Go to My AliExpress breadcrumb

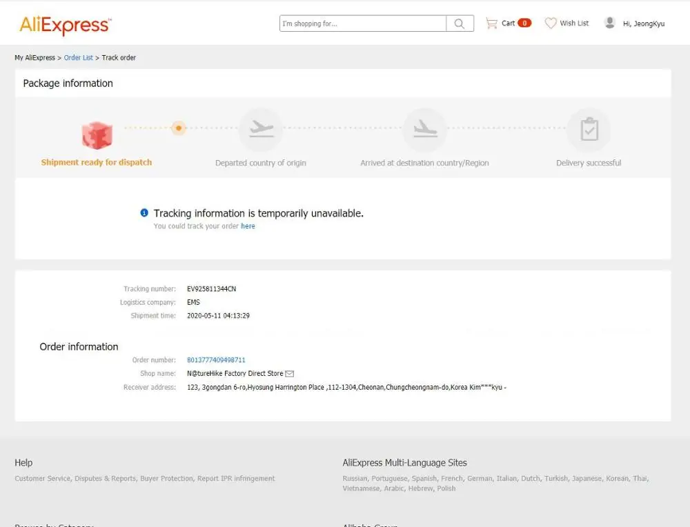[34, 58]
